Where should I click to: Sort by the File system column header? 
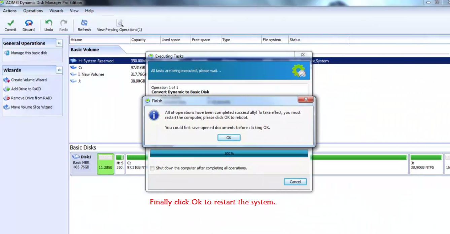pyautogui.click(x=275, y=40)
